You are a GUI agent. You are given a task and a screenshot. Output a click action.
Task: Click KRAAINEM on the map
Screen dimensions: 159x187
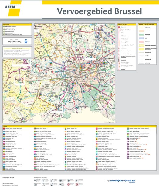point(99,75)
